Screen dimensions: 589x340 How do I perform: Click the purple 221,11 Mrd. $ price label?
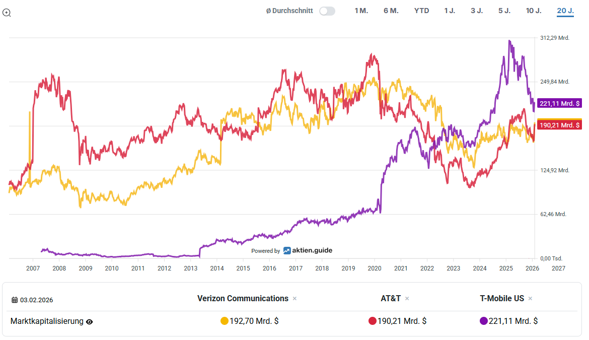[x=560, y=104]
